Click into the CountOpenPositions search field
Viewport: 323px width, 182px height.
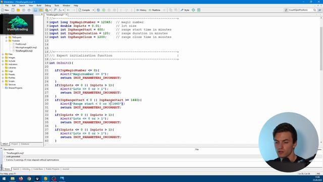[x=300, y=10]
